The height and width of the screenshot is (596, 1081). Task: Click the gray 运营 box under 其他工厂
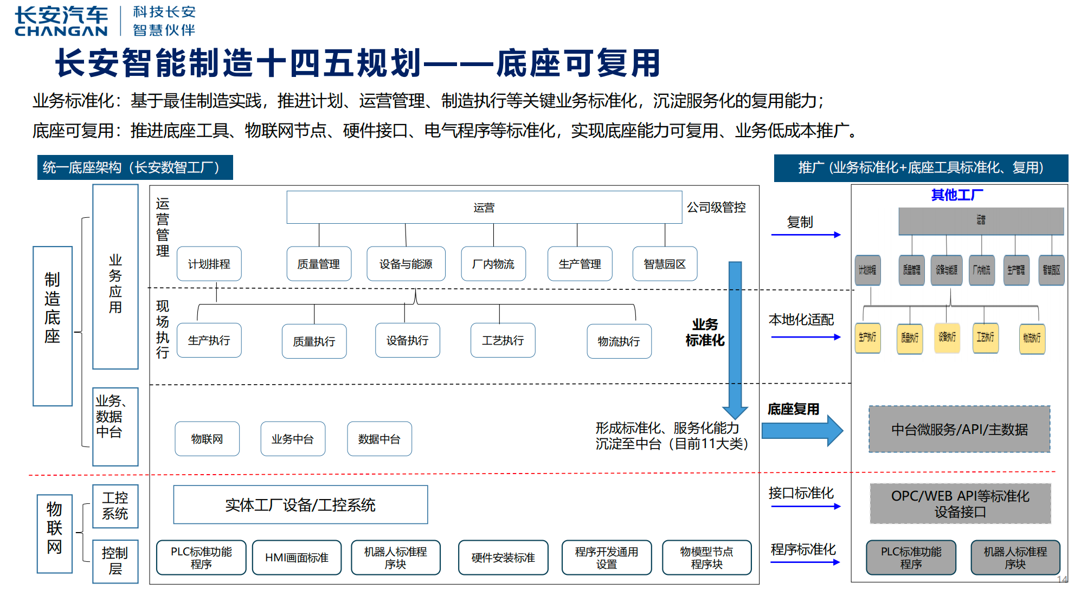click(981, 221)
